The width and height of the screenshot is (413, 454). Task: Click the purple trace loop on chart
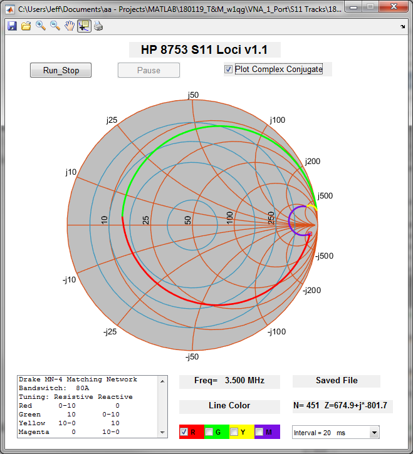[290, 221]
